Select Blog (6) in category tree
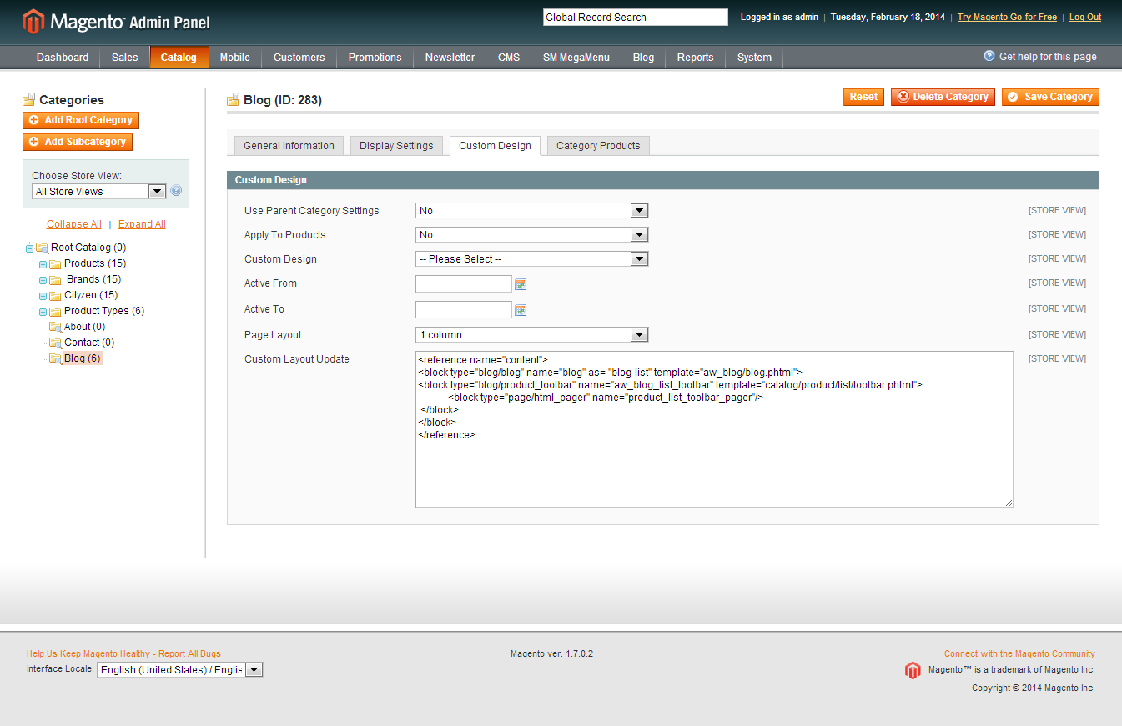 [x=83, y=358]
